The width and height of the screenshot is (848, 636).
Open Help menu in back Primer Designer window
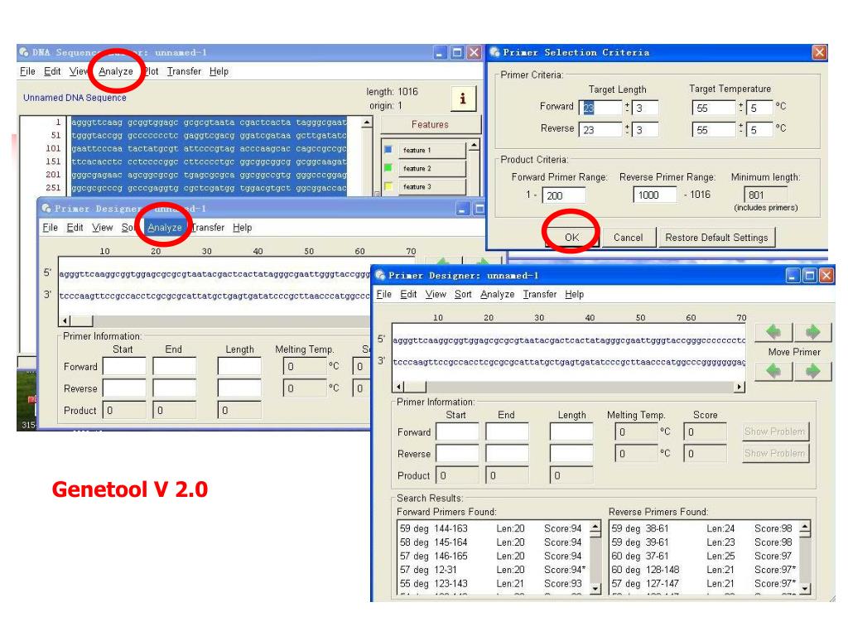(x=243, y=228)
